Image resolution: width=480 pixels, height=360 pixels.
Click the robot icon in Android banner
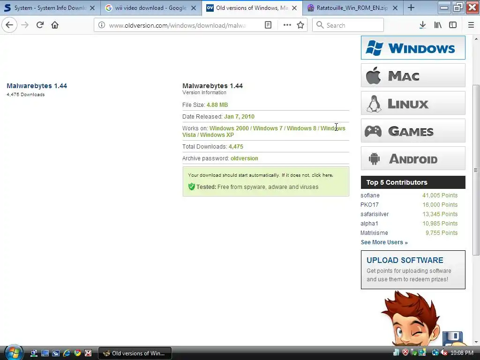tap(374, 159)
